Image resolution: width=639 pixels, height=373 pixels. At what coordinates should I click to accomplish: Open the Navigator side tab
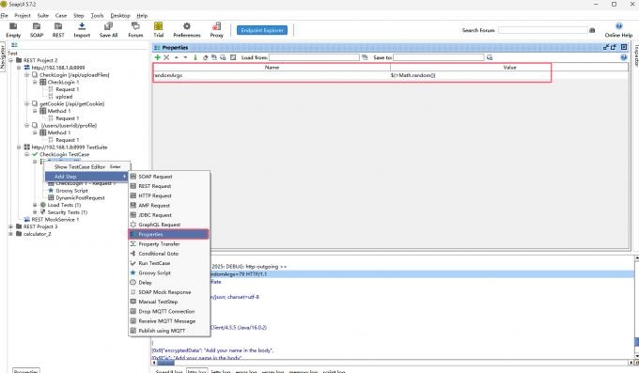coord(3,56)
